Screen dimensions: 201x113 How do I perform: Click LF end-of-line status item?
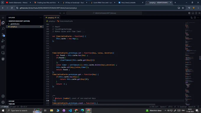coord(175,107)
